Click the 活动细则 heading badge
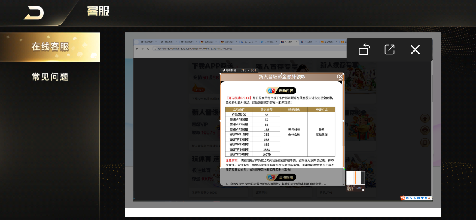Screen dimensions: 476x220 [282, 177]
